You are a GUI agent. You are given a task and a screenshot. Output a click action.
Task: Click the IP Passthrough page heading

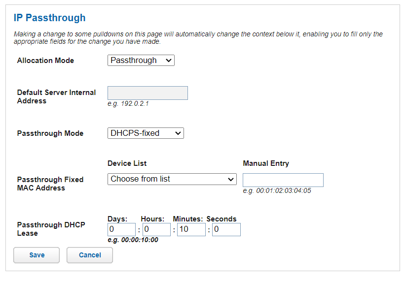(x=49, y=18)
